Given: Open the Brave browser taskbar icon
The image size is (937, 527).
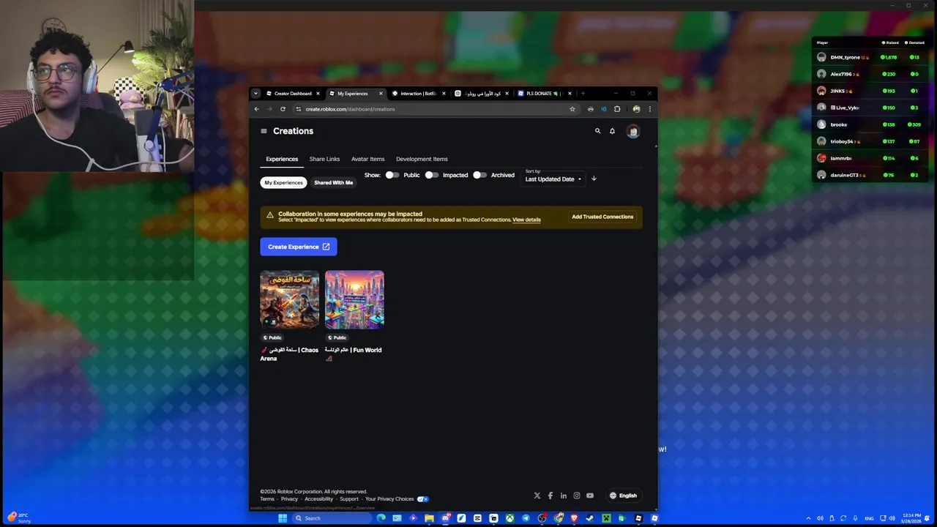Looking at the screenshot, I should (574, 518).
